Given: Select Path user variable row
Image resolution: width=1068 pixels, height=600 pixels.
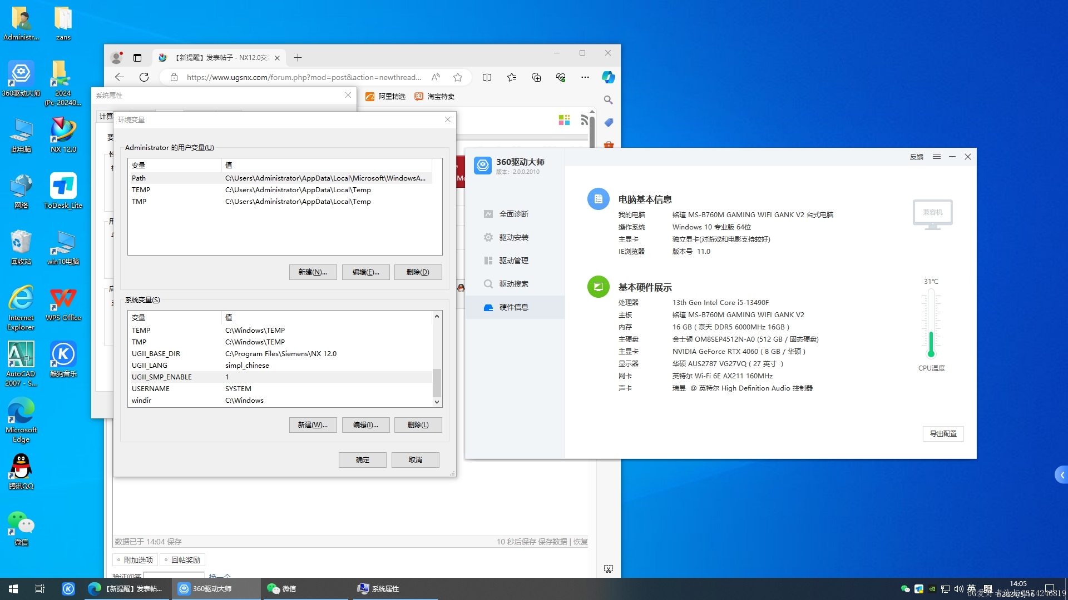Looking at the screenshot, I should [x=280, y=178].
